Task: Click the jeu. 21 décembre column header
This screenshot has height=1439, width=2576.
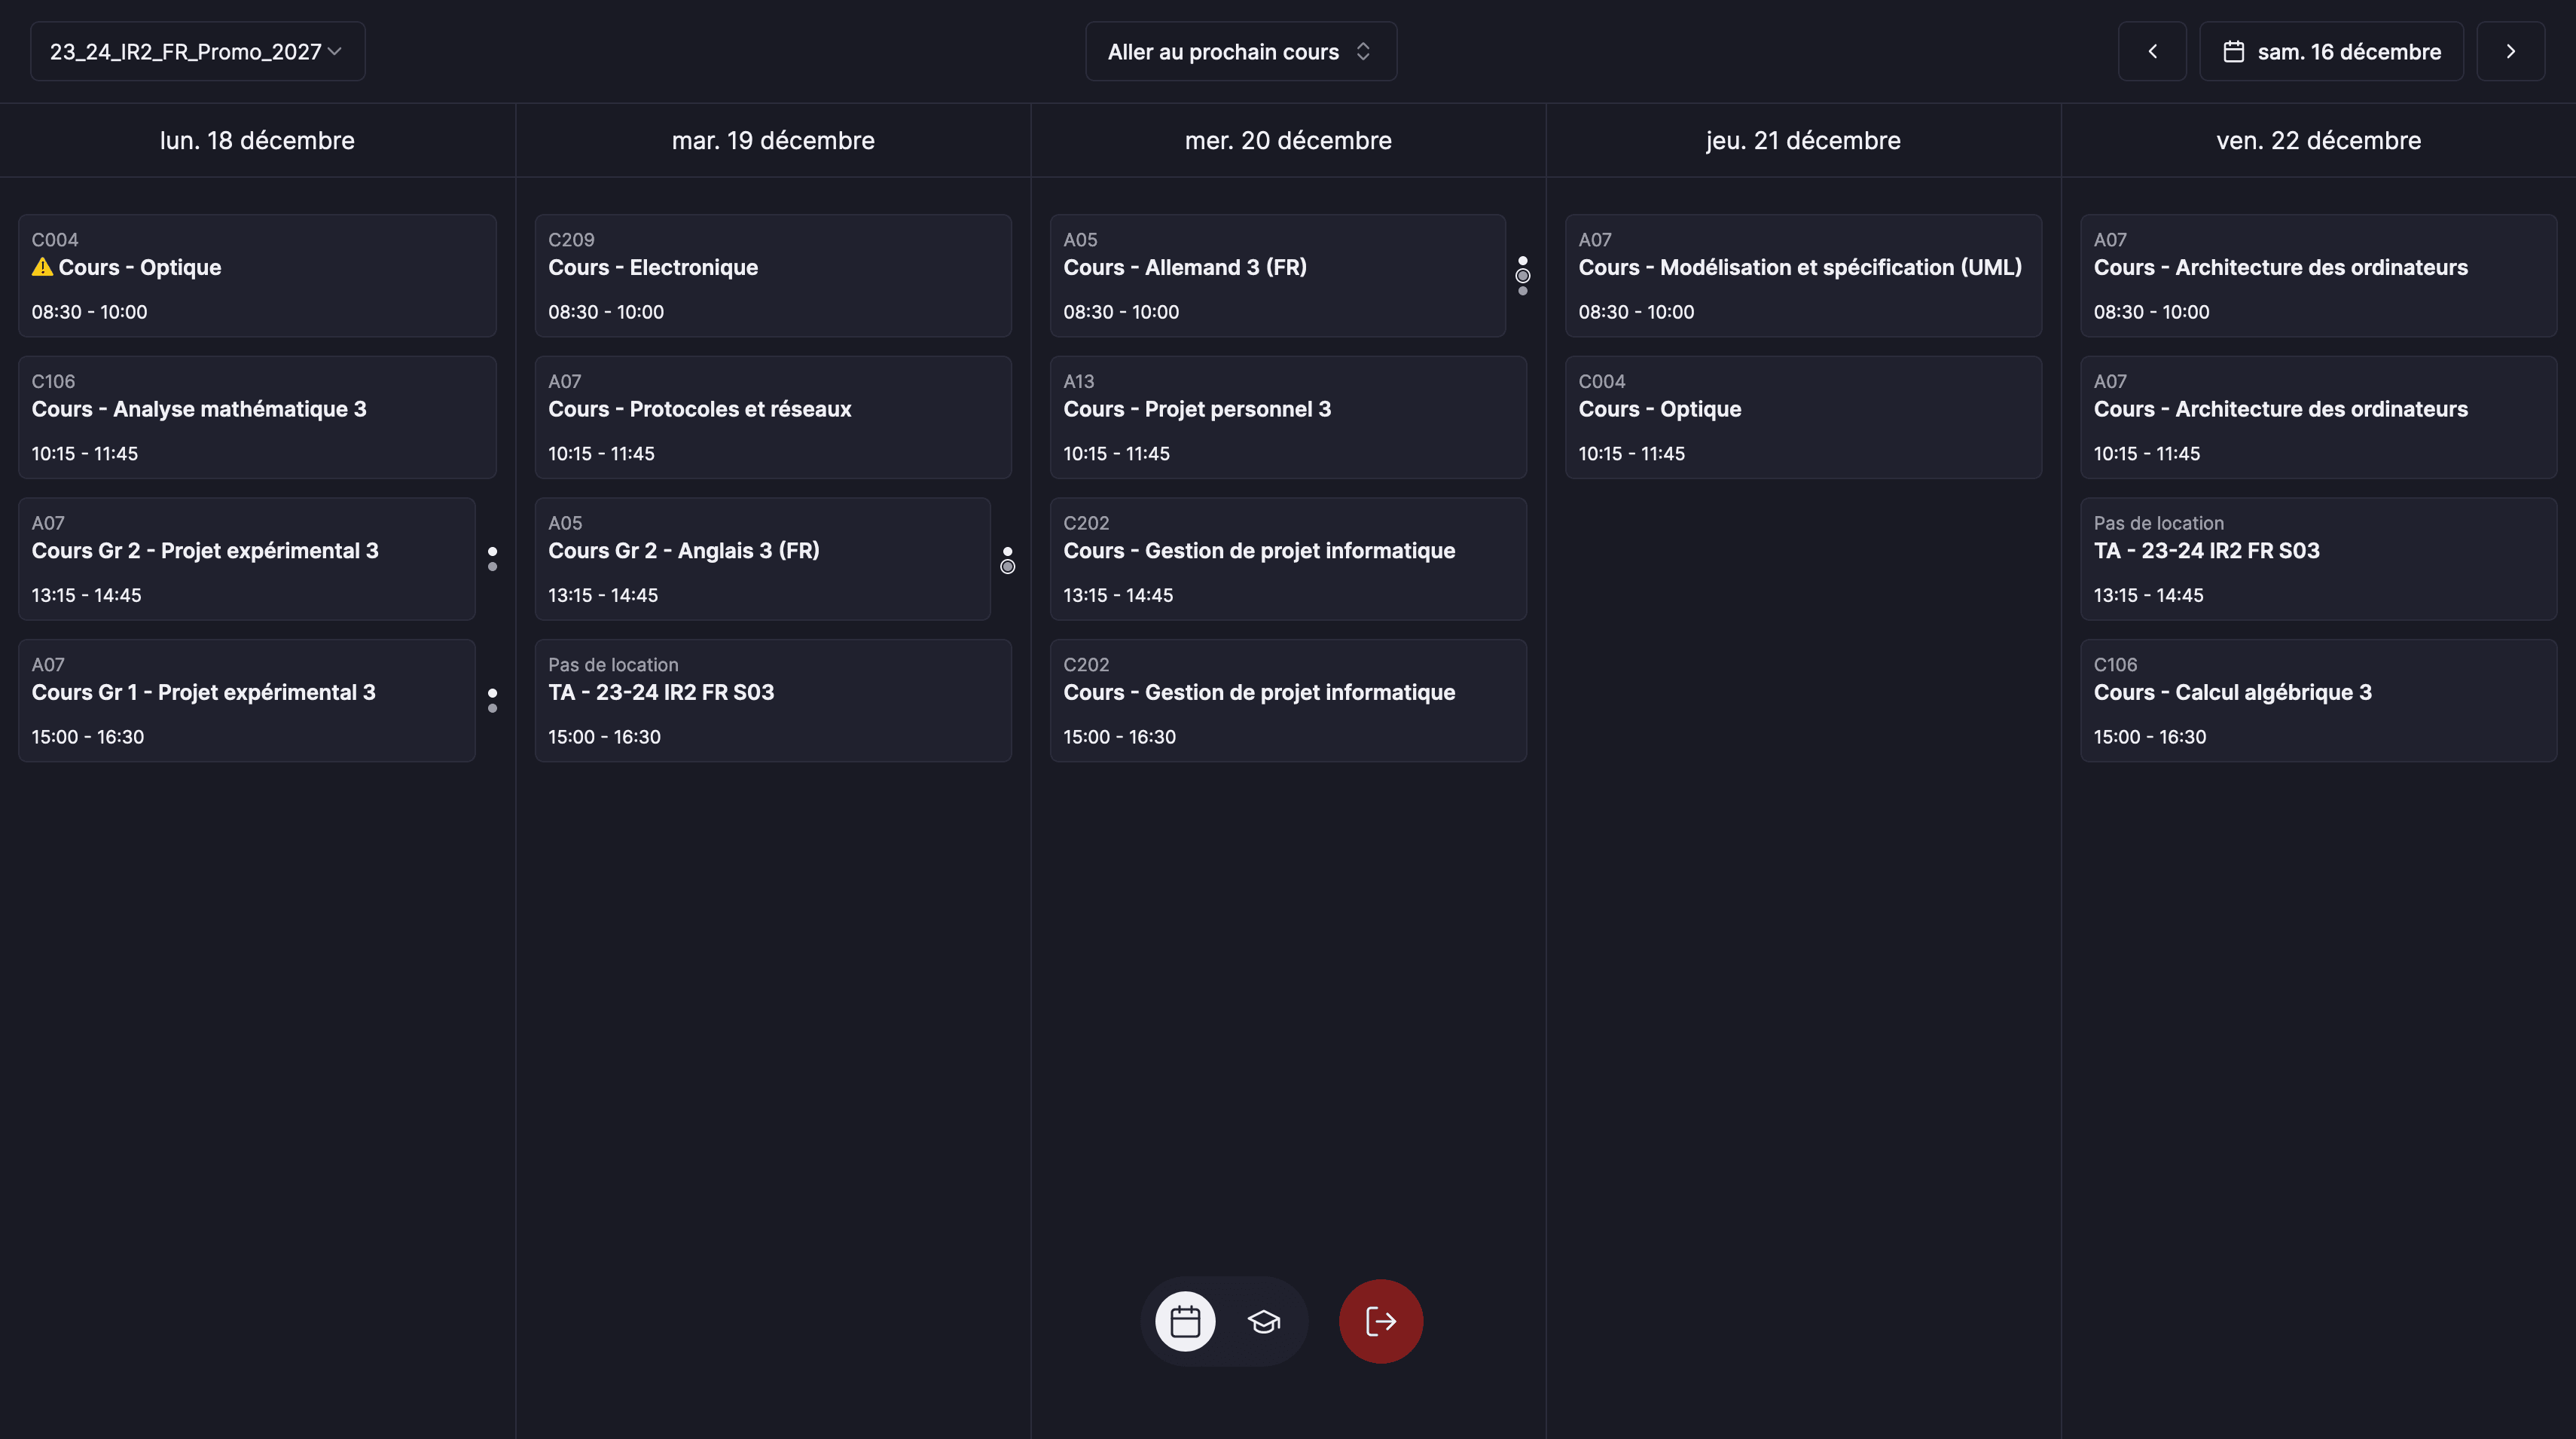Action: point(1803,140)
